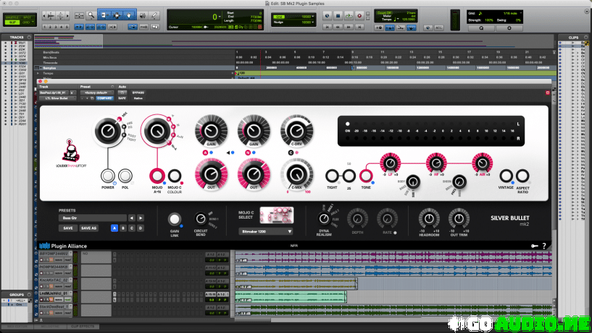Screen dimensions: 592x333
Task: Click the MOJO A+N button
Action: tap(157, 175)
